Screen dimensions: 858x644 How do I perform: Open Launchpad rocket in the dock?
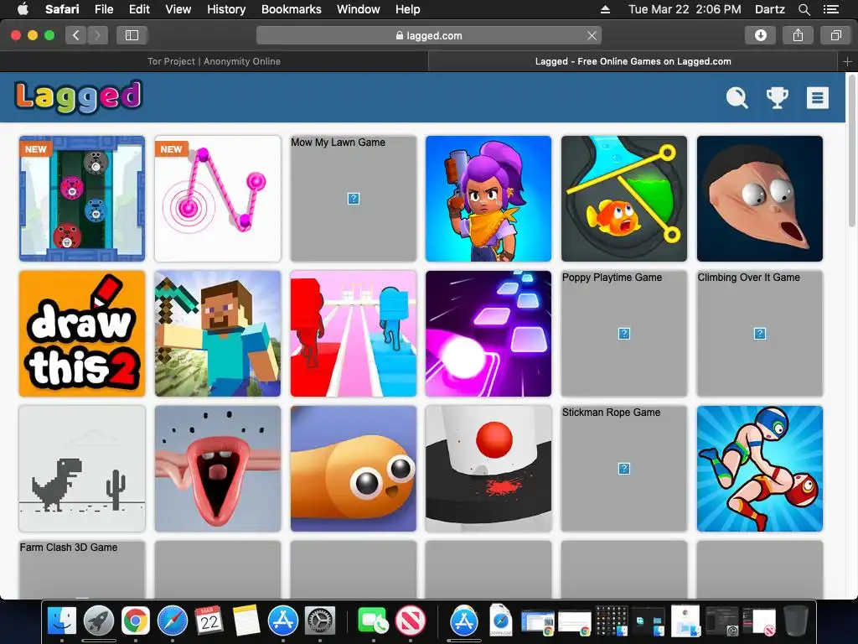pos(99,621)
